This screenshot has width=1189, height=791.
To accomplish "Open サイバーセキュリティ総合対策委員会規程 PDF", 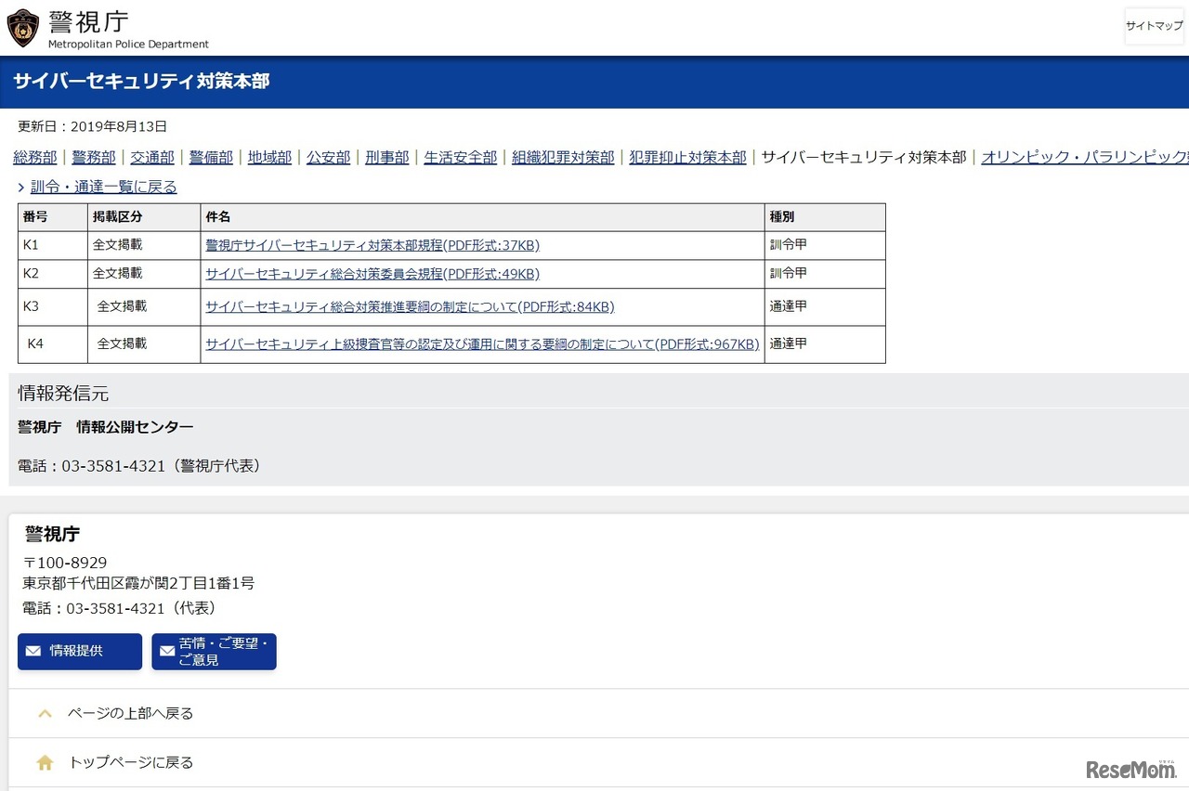I will 372,274.
